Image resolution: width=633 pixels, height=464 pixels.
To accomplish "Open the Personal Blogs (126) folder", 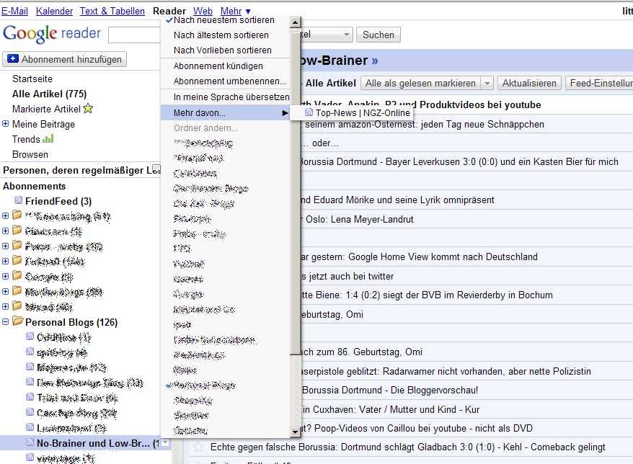I will coord(71,322).
